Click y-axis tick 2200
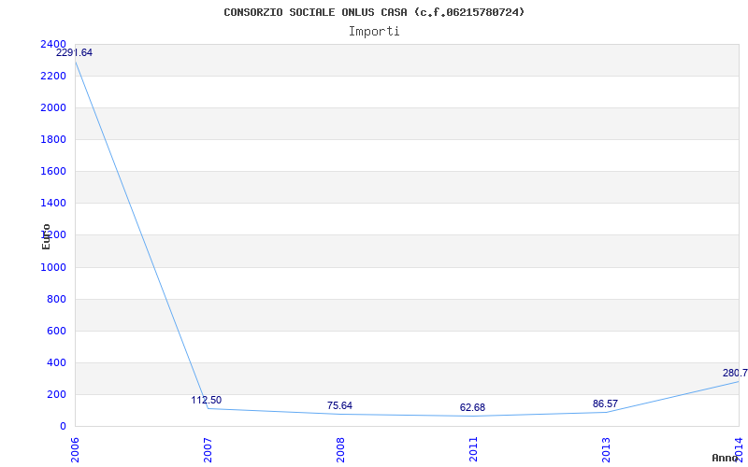Image resolution: width=748 pixels, height=467 pixels. point(53,77)
